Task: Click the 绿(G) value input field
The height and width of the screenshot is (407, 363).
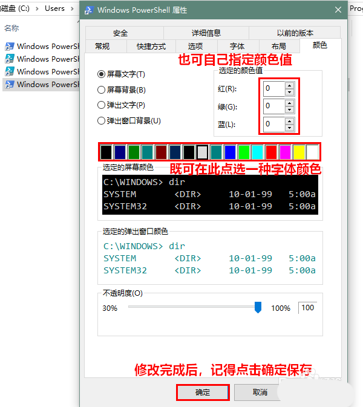Action: pos(274,106)
